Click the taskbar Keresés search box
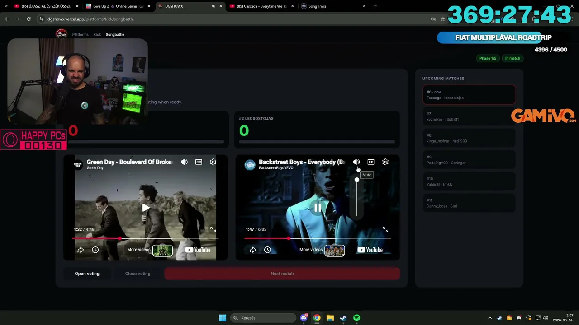The height and width of the screenshot is (325, 579). click(264, 318)
